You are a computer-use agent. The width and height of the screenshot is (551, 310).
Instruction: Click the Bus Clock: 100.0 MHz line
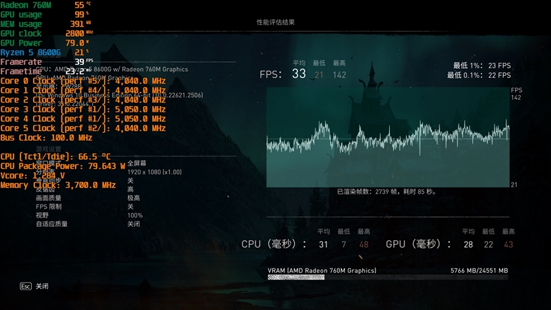tap(46, 138)
